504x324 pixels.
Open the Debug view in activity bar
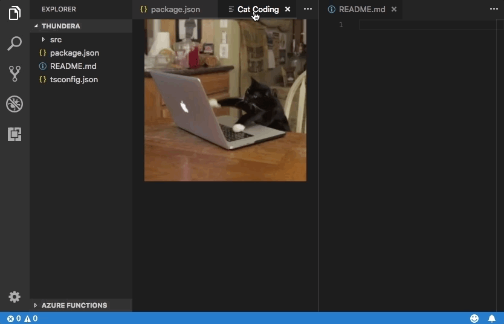coord(15,104)
